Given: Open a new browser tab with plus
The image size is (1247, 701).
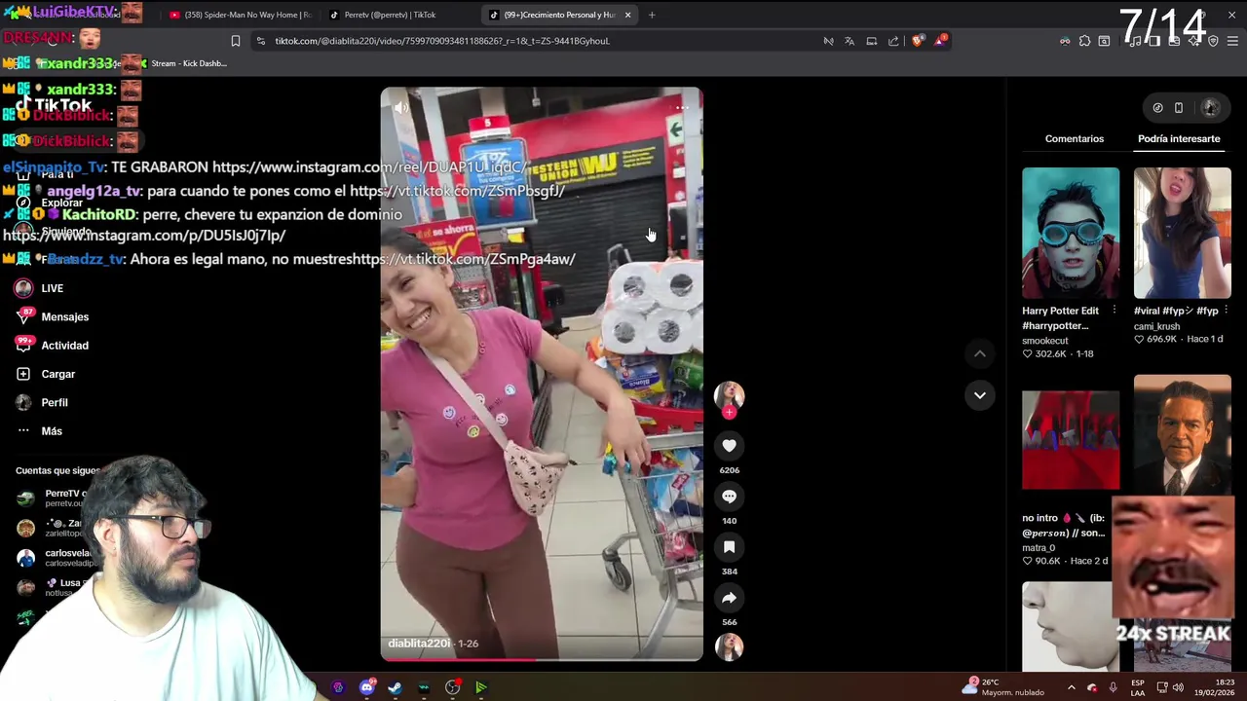Looking at the screenshot, I should [652, 15].
